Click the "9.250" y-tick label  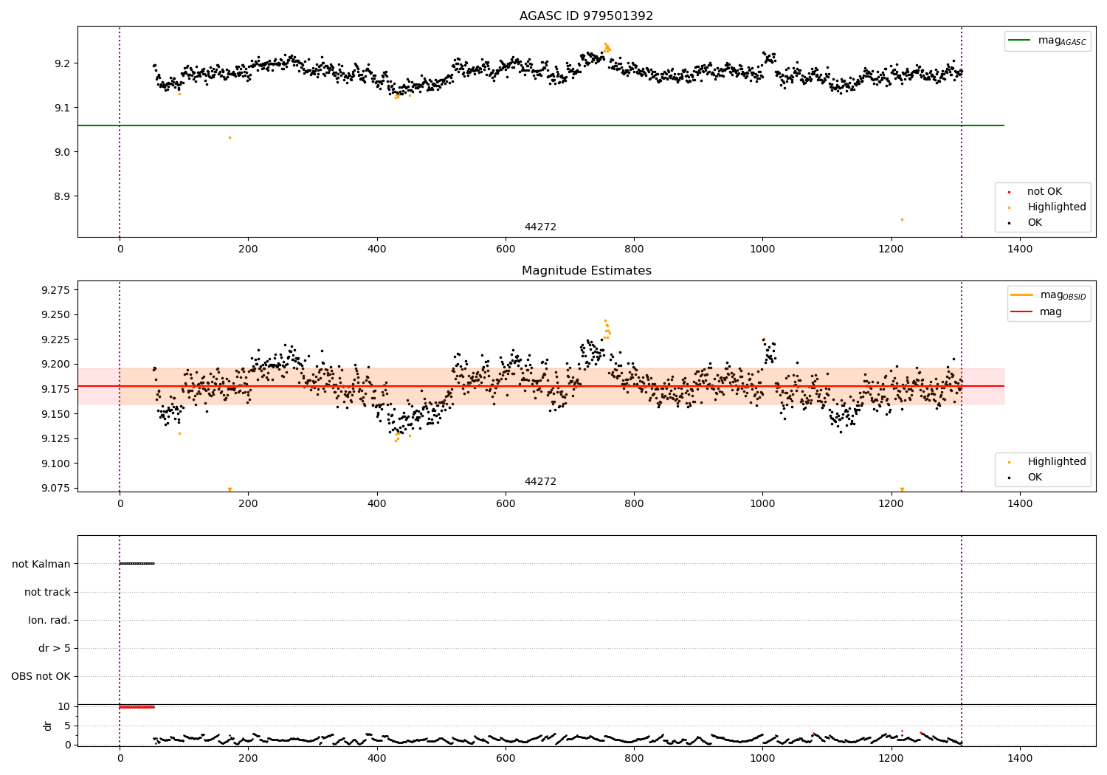tap(56, 314)
